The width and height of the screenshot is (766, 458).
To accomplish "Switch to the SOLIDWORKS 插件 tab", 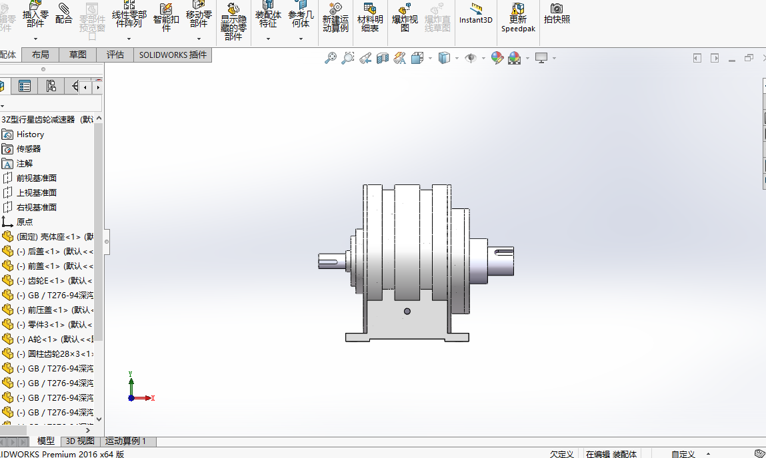I will tap(173, 55).
